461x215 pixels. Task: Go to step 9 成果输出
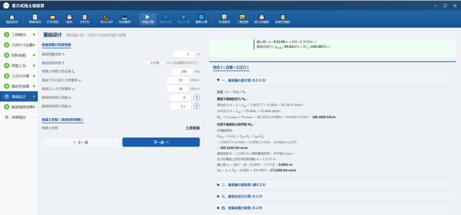pyautogui.click(x=19, y=117)
